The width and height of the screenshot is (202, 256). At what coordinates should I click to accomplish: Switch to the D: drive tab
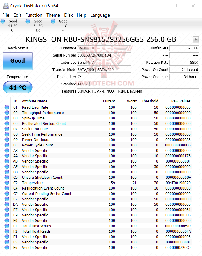click(38, 26)
